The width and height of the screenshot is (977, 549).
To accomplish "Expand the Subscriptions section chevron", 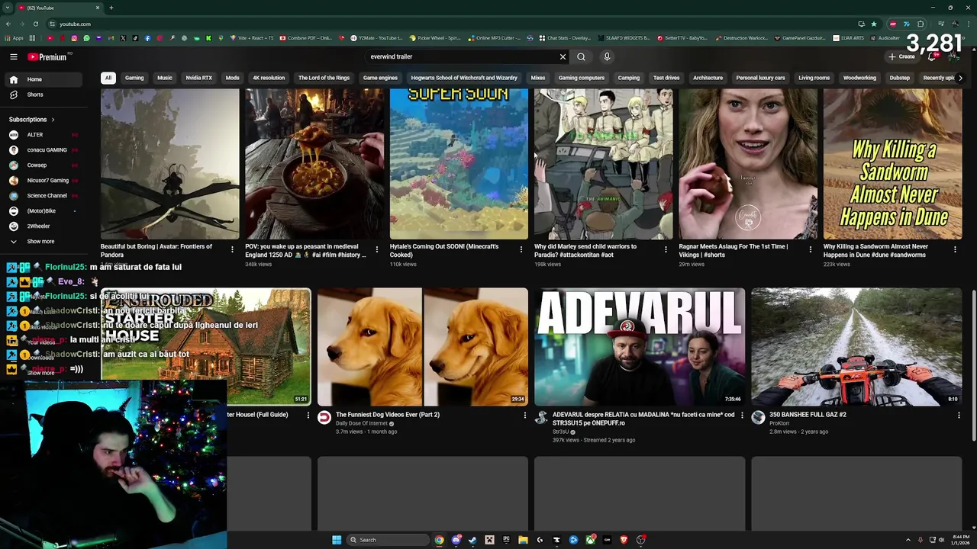I will 53,120.
